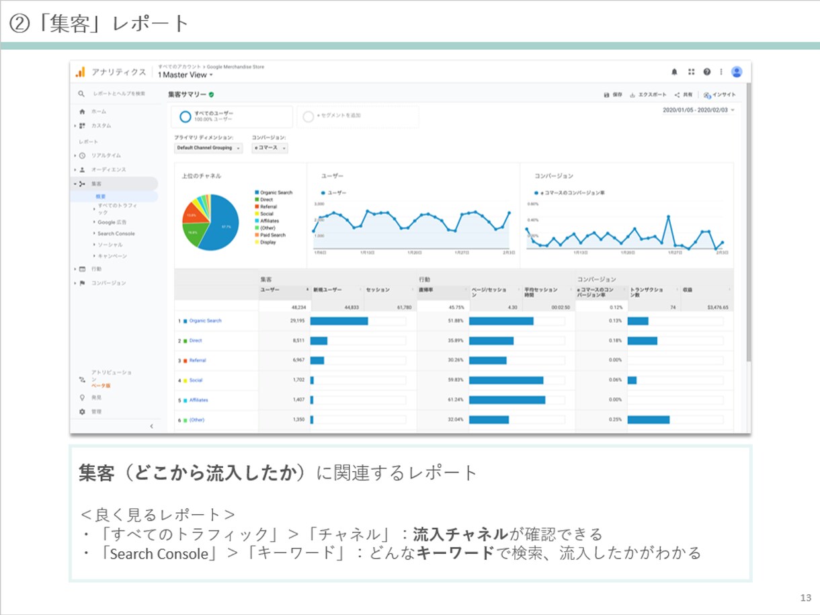Select the すべてのユーザー segment circle

coord(185,117)
